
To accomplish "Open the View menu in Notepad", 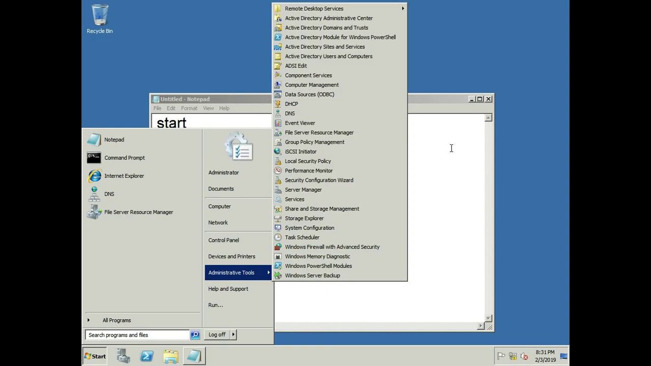I will (209, 108).
